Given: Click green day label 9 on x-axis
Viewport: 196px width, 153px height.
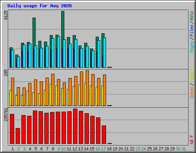Looking at the screenshot, I should tap(59, 149).
